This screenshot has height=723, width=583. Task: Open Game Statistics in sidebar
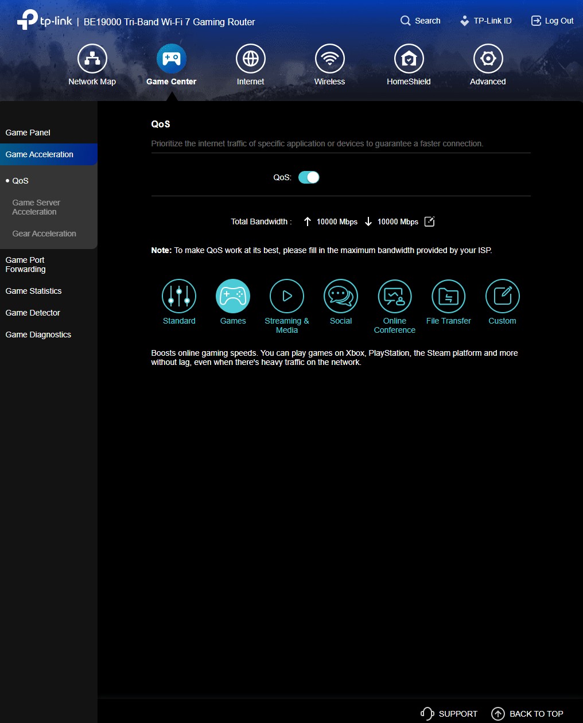click(34, 291)
